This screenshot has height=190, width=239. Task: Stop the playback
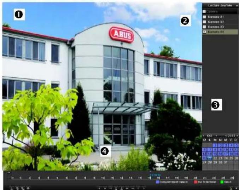105,189
